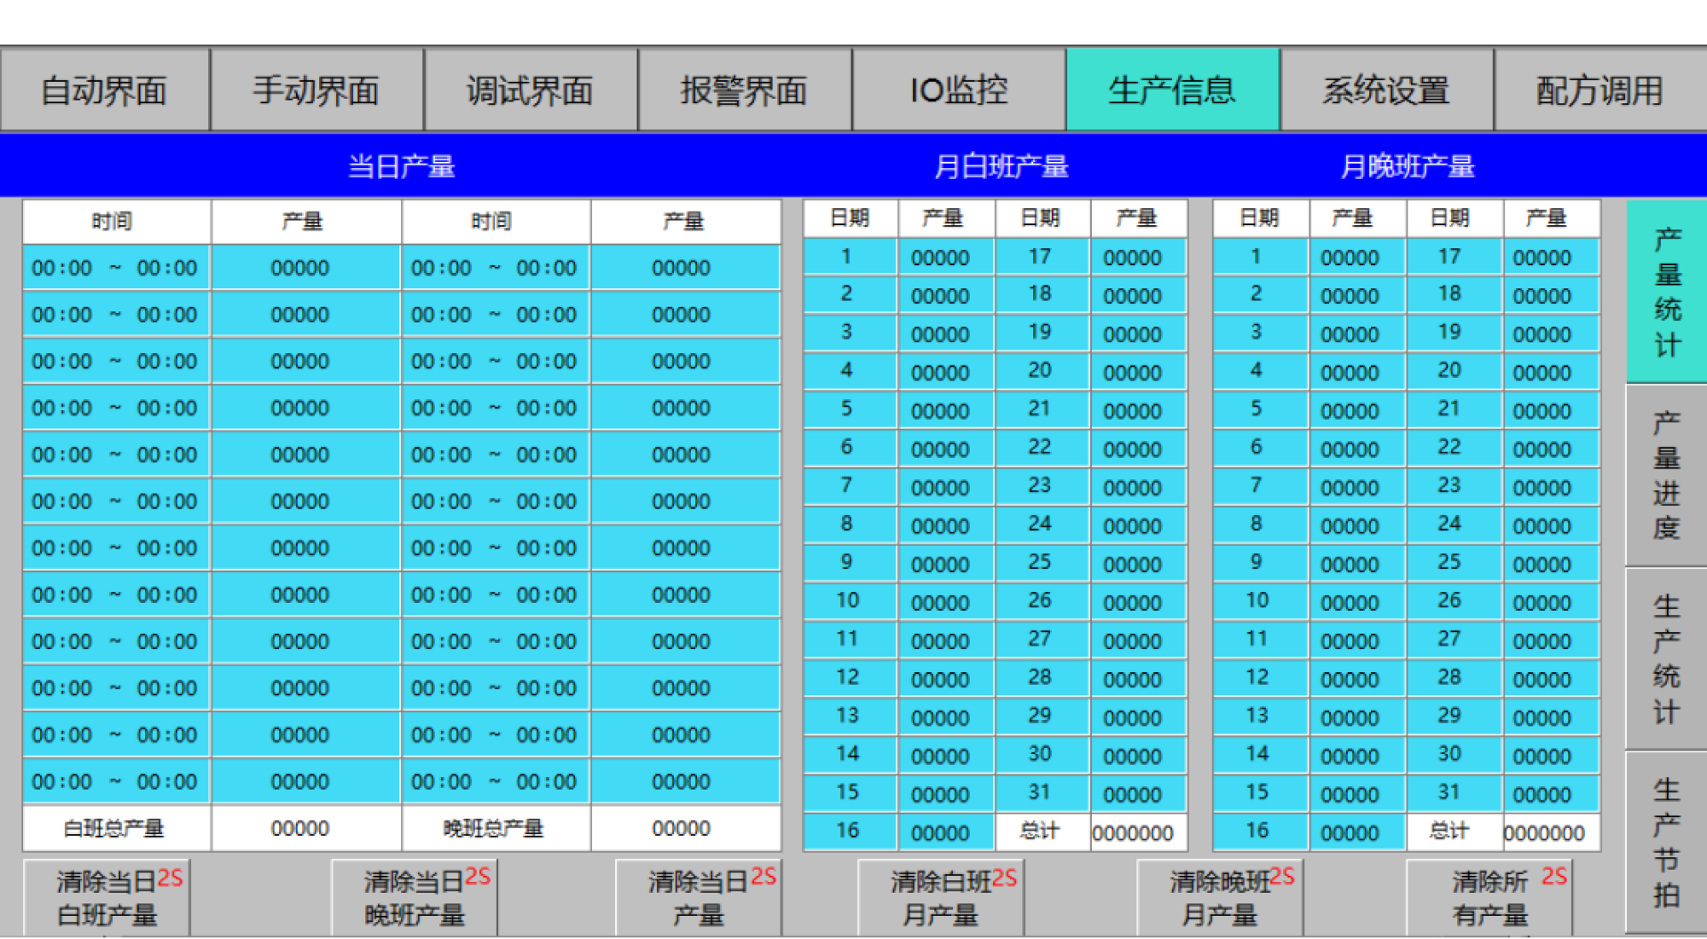Open the 生产节拍 side tab
Viewport: 1707px width, 939px height.
[1666, 841]
